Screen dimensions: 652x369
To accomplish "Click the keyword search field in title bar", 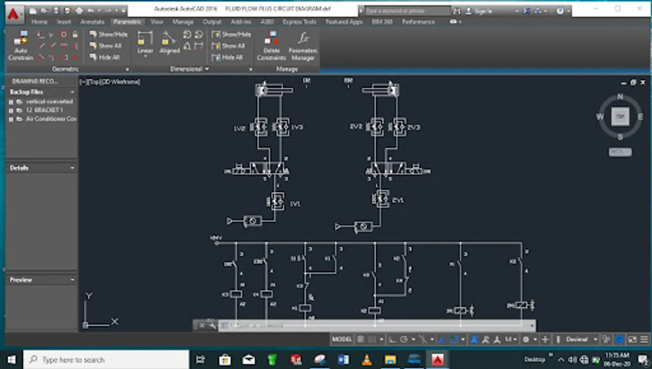I will (x=406, y=11).
